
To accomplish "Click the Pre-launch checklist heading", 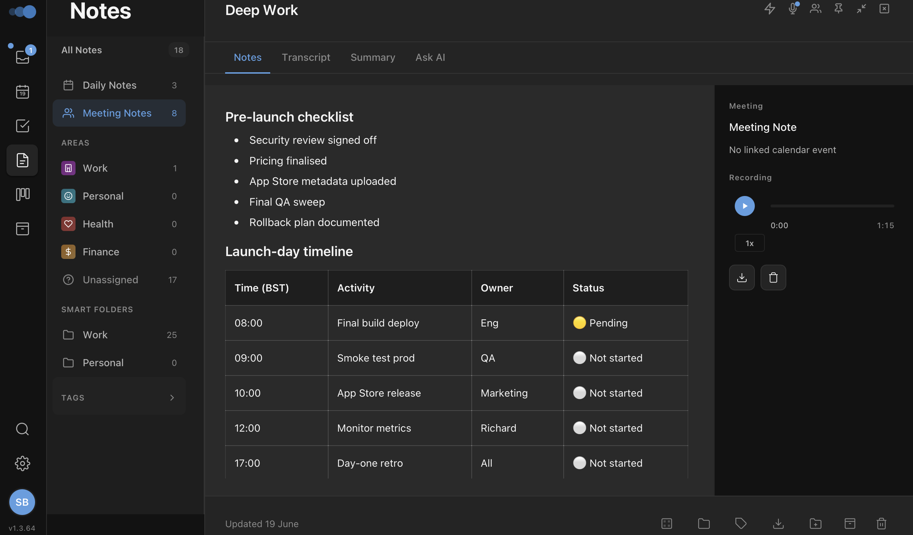I will point(289,117).
